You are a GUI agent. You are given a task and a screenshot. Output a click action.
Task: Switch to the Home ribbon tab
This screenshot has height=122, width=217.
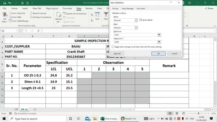[x=14, y=8]
